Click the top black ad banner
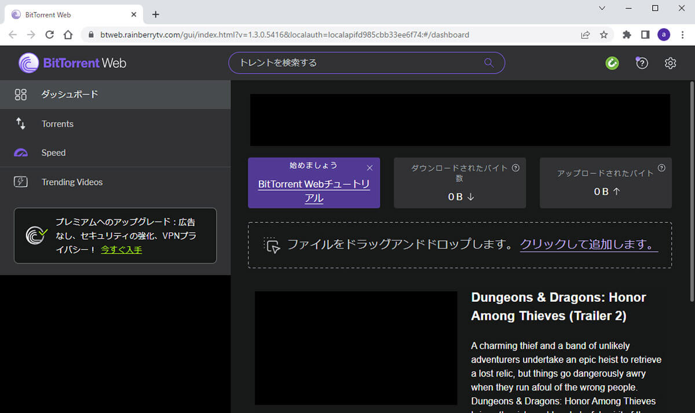This screenshot has height=413, width=695. click(460, 120)
